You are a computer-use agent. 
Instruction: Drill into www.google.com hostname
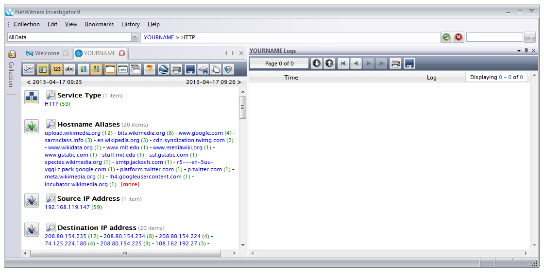point(201,133)
